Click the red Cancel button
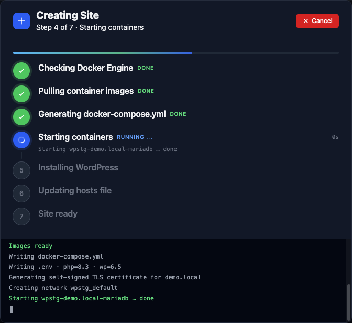This screenshot has width=352, height=323. point(317,21)
